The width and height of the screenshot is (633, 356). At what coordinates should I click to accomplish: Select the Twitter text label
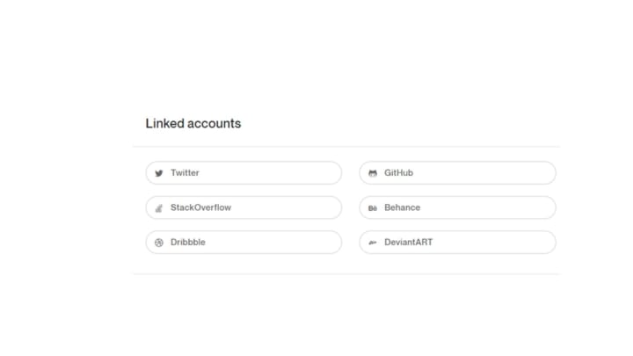(x=185, y=173)
